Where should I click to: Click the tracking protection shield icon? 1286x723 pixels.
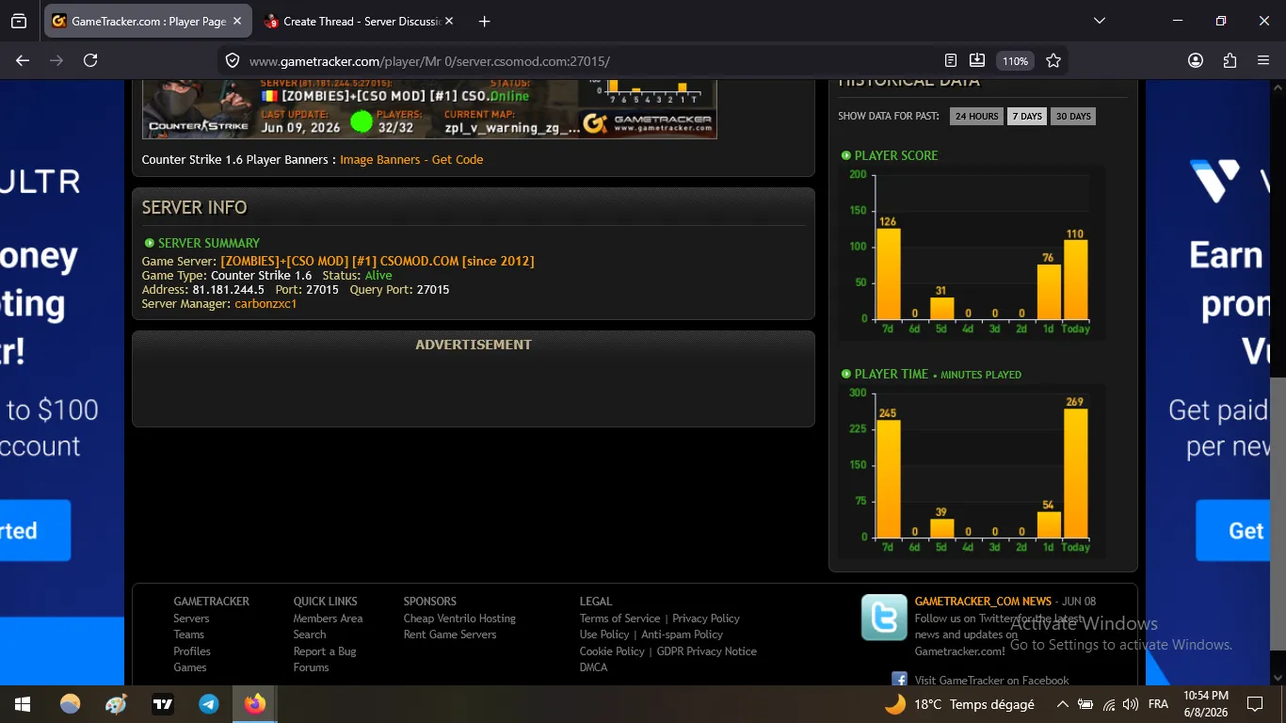[232, 60]
